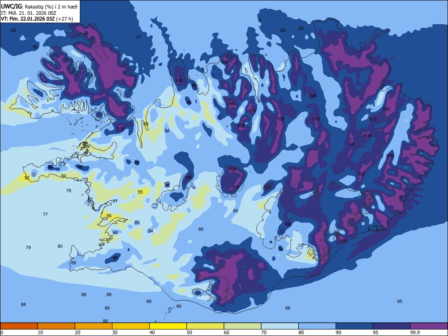The image size is (448, 336).
Task: Click the map humidity value 84
Action: click(151, 231)
